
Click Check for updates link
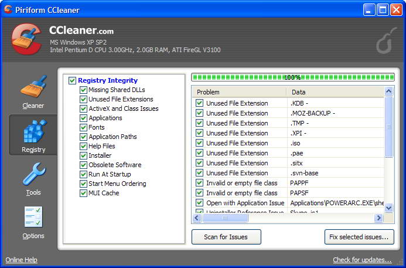(x=362, y=260)
